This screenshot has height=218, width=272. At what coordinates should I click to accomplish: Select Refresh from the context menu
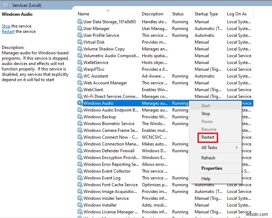[208, 158]
